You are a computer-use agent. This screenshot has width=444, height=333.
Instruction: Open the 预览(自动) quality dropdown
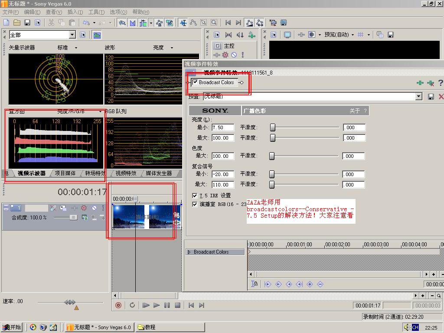[x=353, y=35]
